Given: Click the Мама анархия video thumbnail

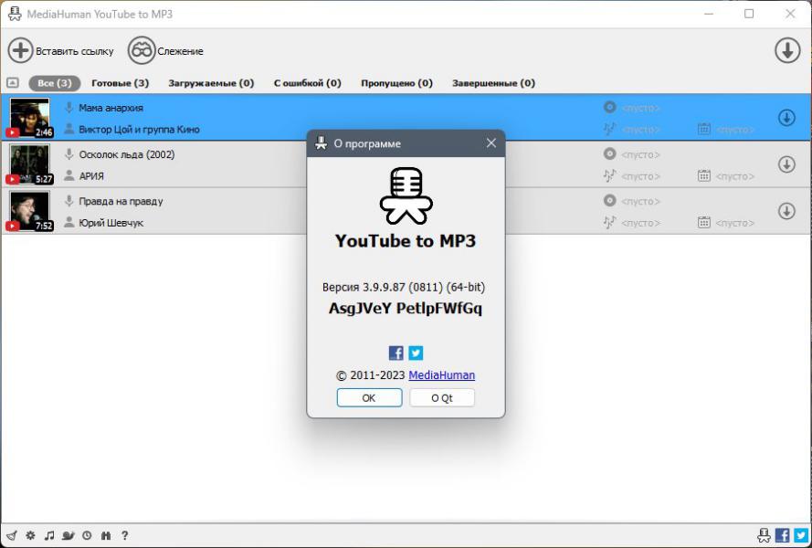Looking at the screenshot, I should click(29, 118).
